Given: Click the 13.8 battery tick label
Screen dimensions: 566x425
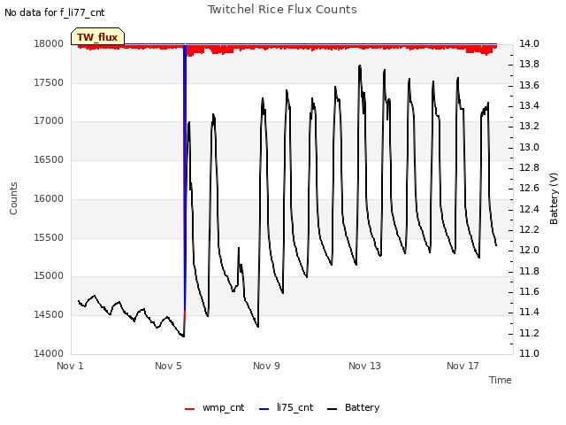Looking at the screenshot, I should click(529, 65).
